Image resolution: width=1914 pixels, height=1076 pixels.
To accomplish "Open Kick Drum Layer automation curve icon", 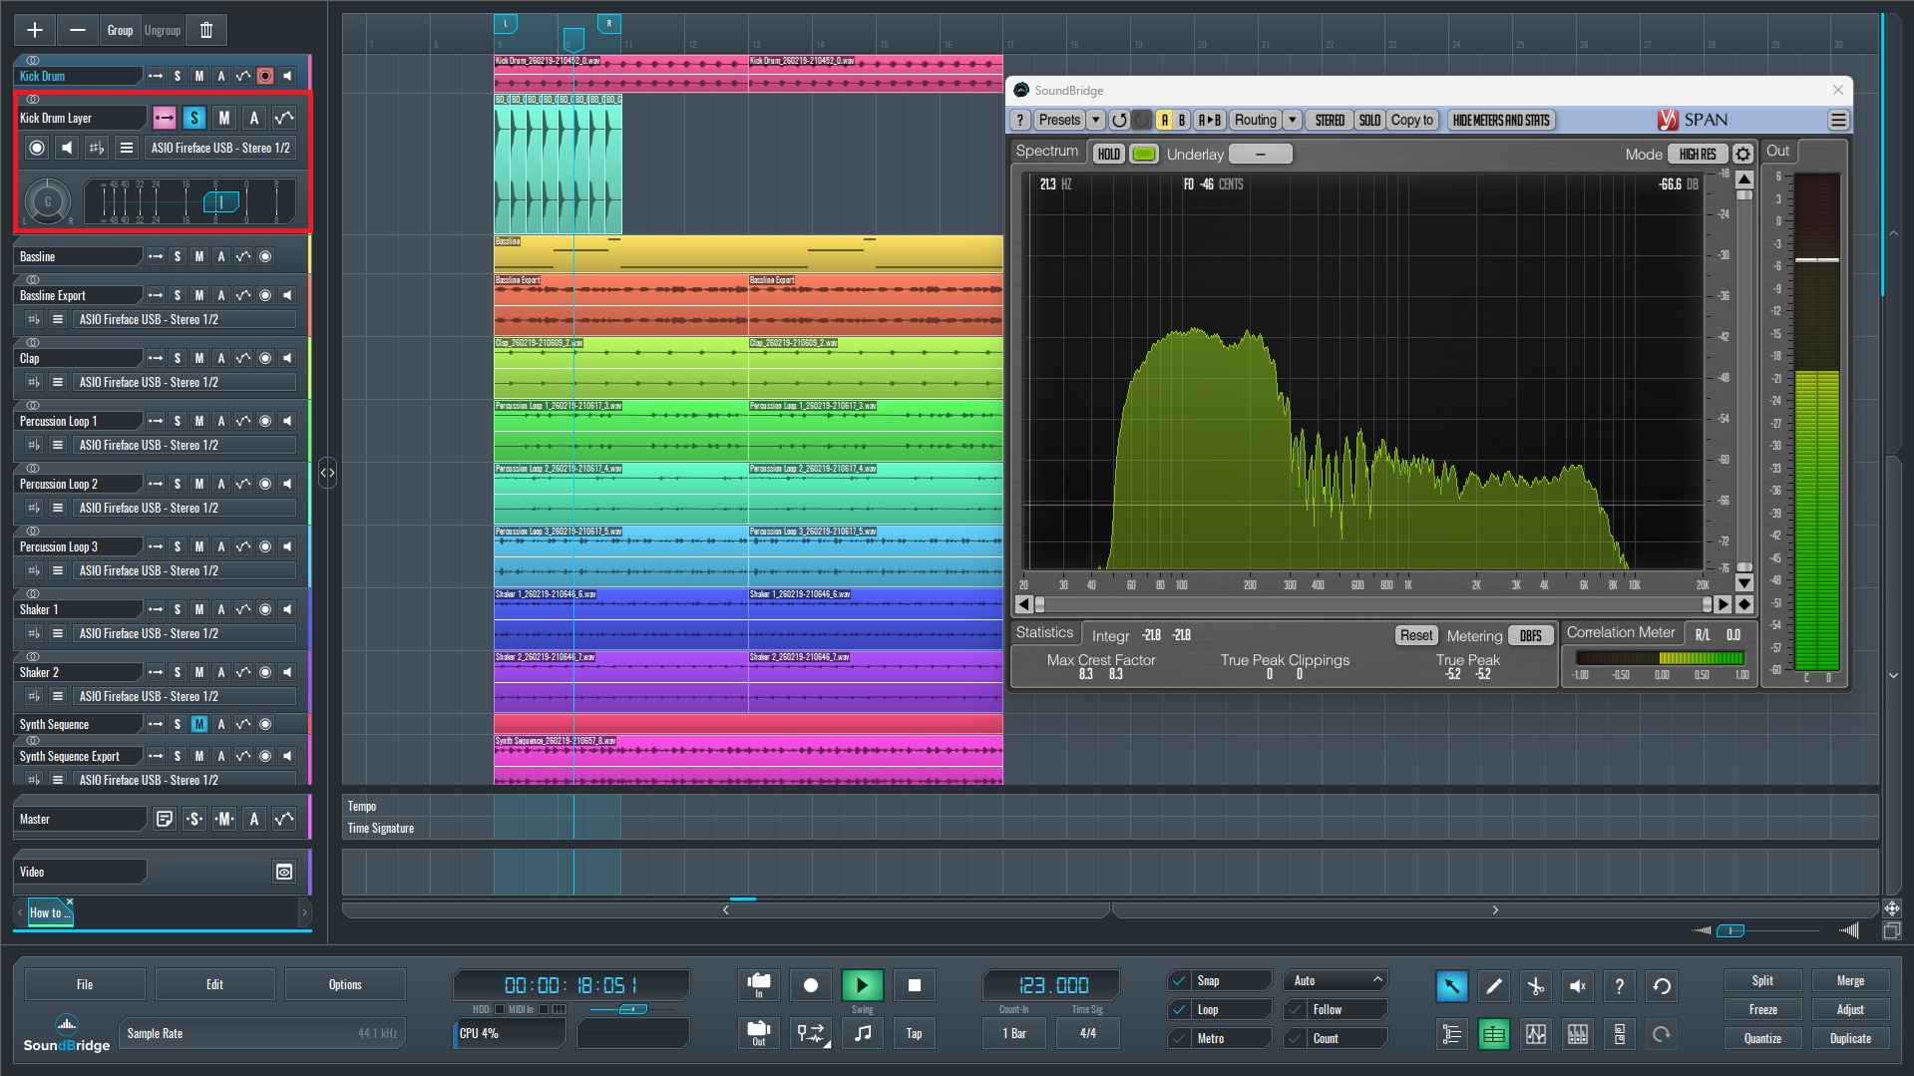I will [x=284, y=118].
